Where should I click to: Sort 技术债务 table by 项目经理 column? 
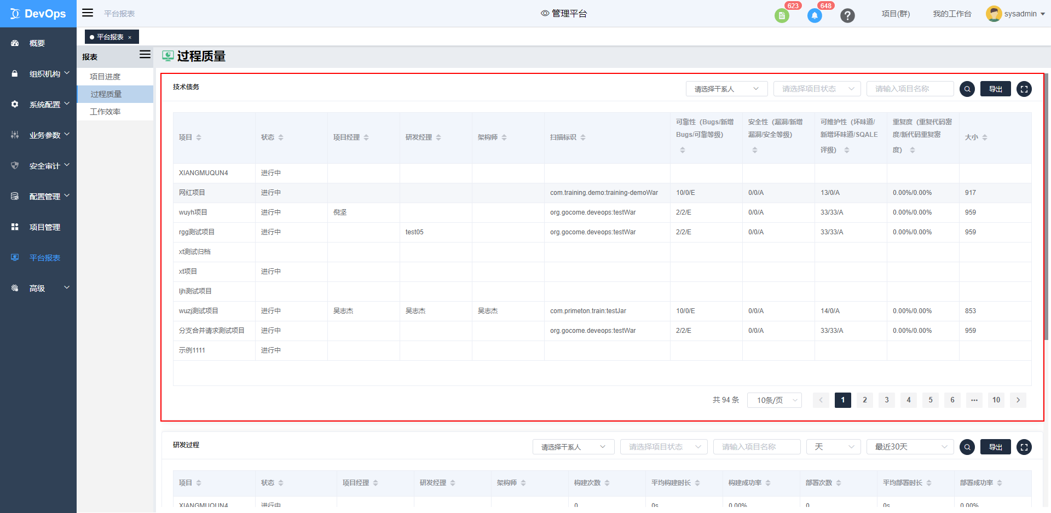coord(366,137)
